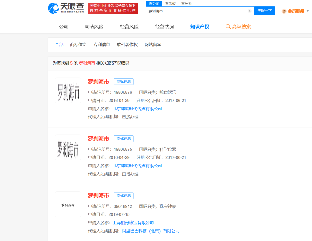Screen dimensions: 312x241
Task: Click the red 国家中小企业发展子基金旗下 banner
Action: (113, 8)
